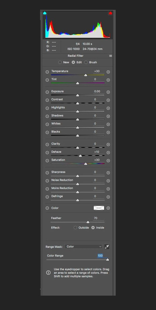Open the Radial Filter panel menu icon
Screen dimensions: 156x310
110,56
